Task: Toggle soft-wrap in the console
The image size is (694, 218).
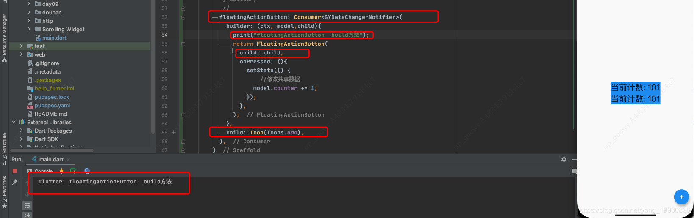Action: (x=27, y=206)
